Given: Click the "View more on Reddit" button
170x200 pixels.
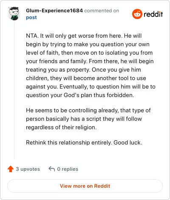Looking at the screenshot, I should click(x=85, y=186).
